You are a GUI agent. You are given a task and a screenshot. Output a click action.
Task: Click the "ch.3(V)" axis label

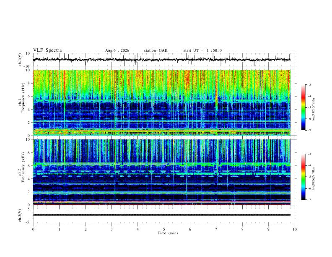20,215
